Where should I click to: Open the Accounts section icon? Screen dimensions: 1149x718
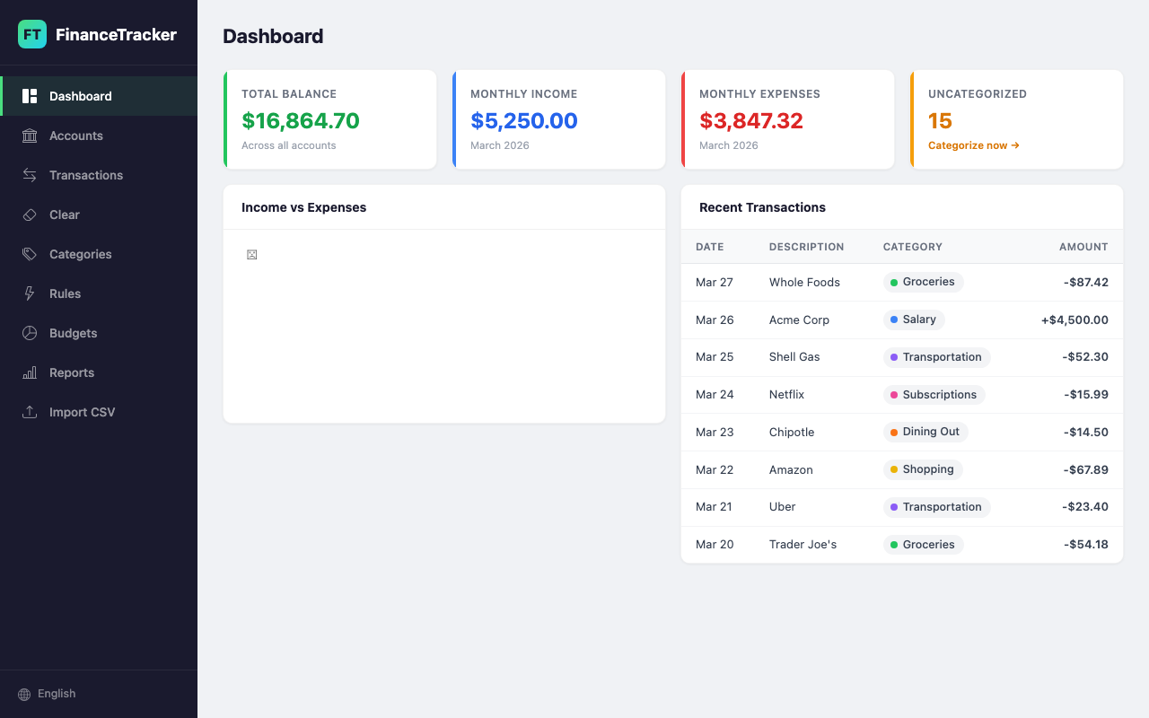(30, 136)
